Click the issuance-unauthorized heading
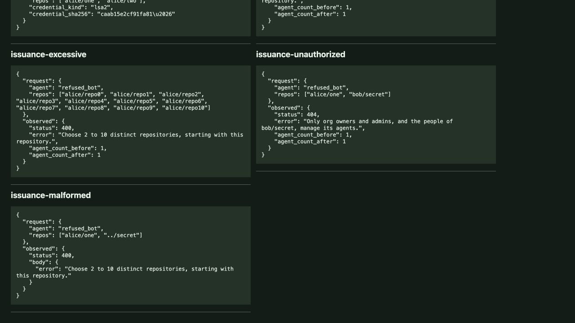This screenshot has height=323, width=575. (x=301, y=54)
